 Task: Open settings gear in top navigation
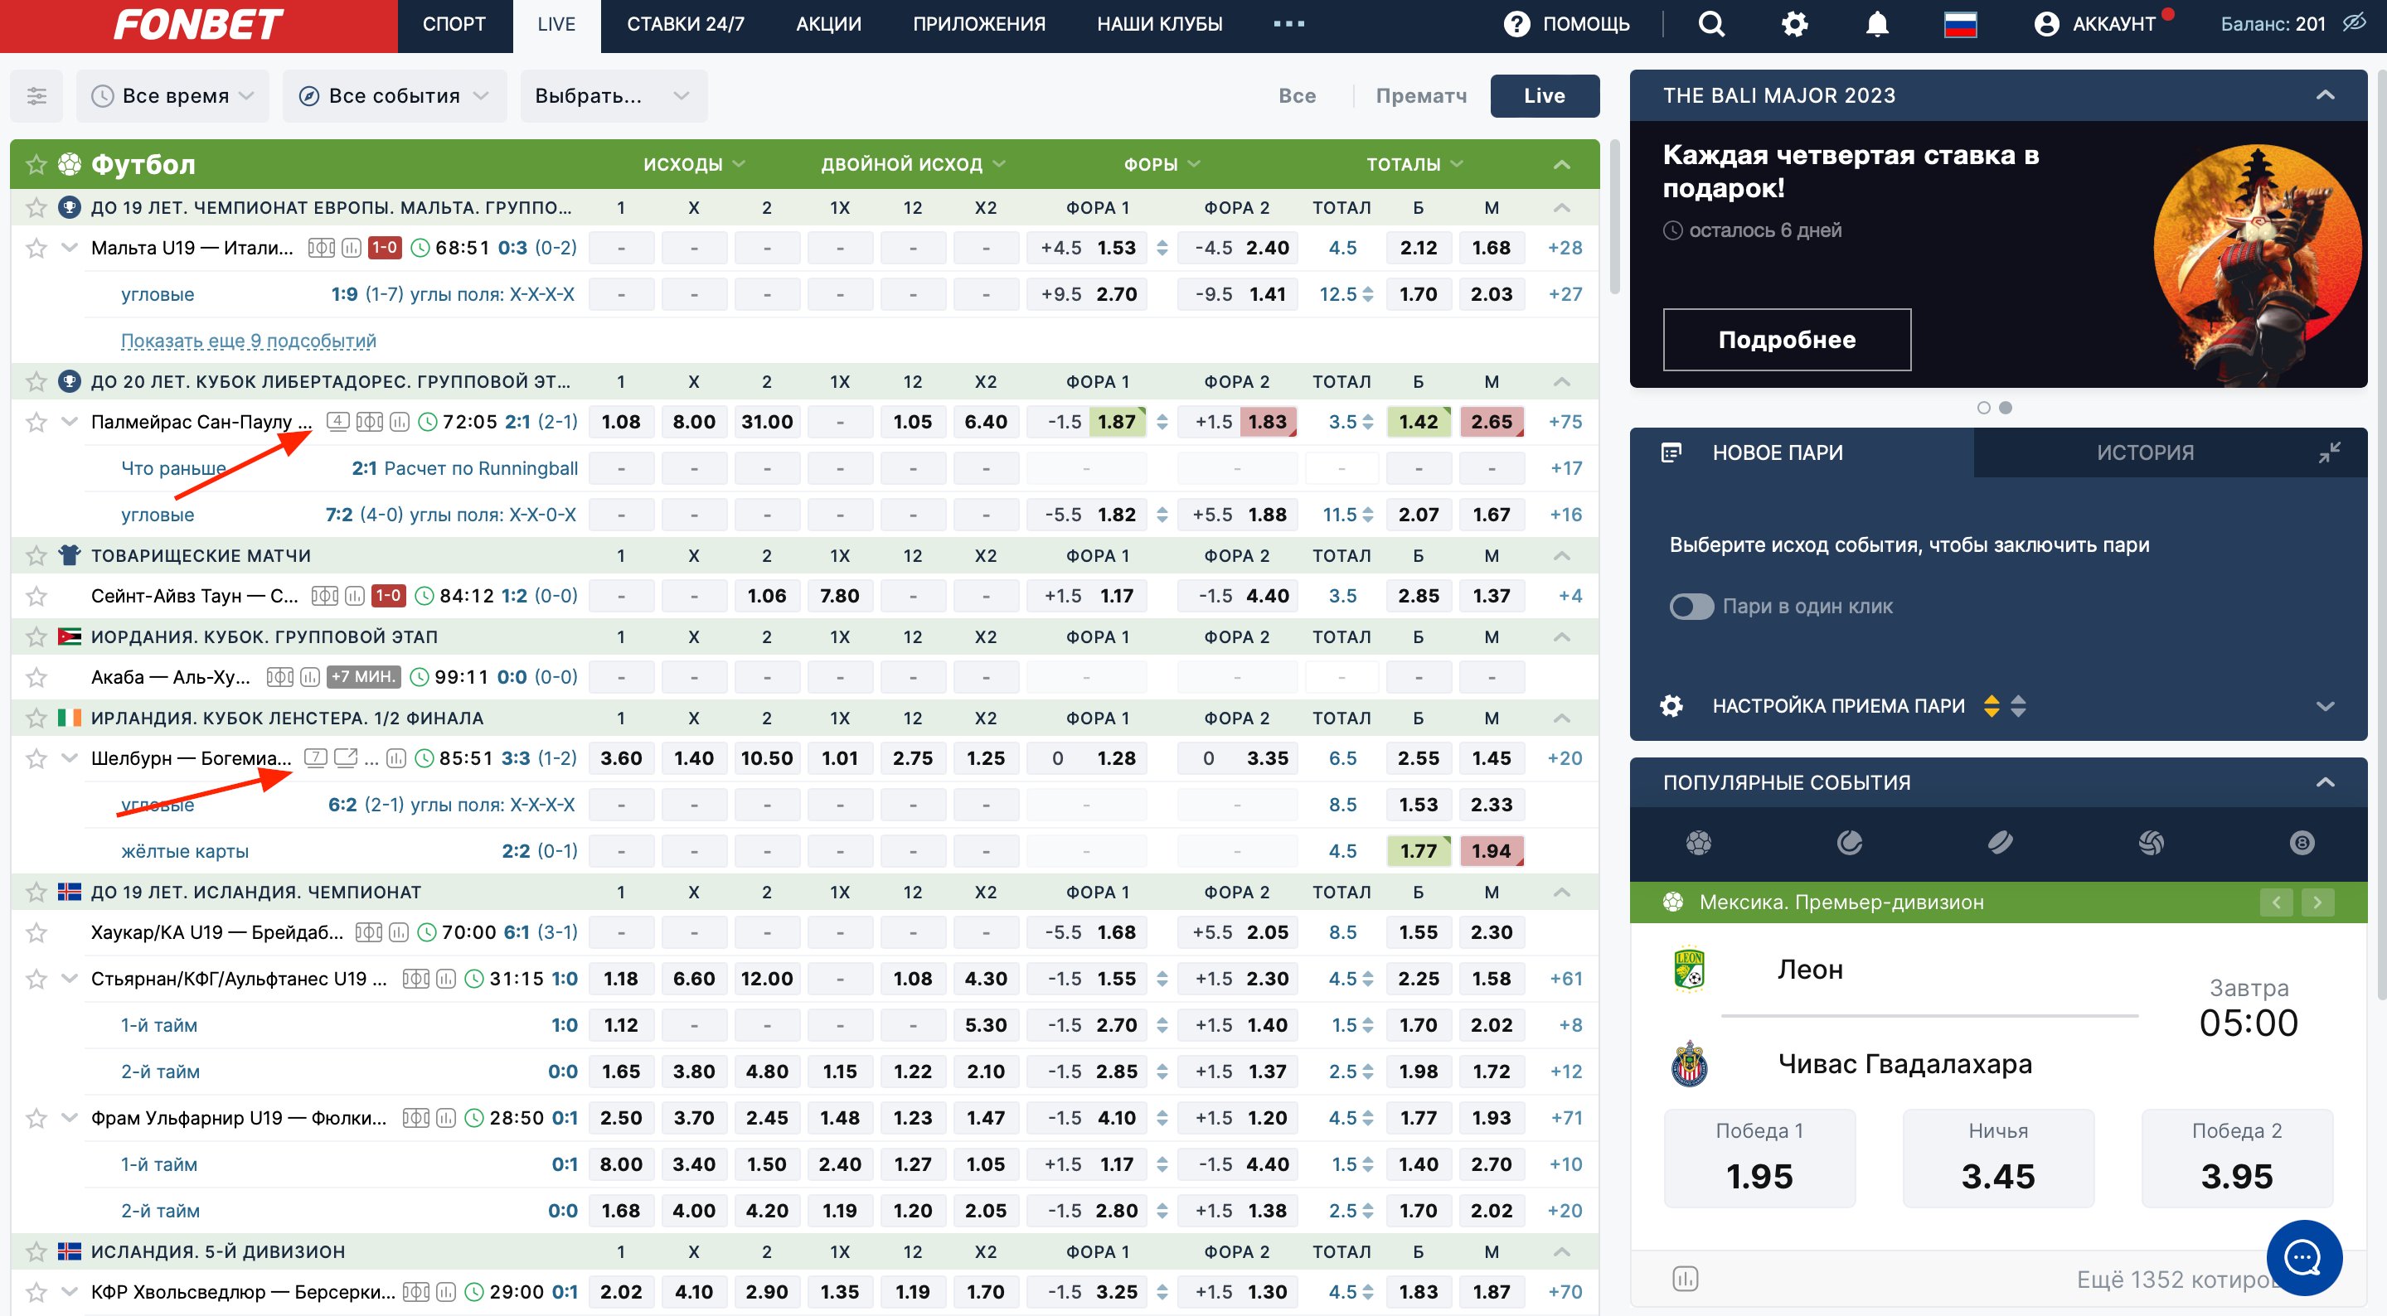pyautogui.click(x=1794, y=24)
